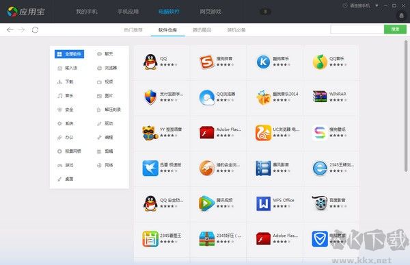Filter by 编程 category
Image resolution: width=410 pixels, height=265 pixels.
click(x=105, y=138)
